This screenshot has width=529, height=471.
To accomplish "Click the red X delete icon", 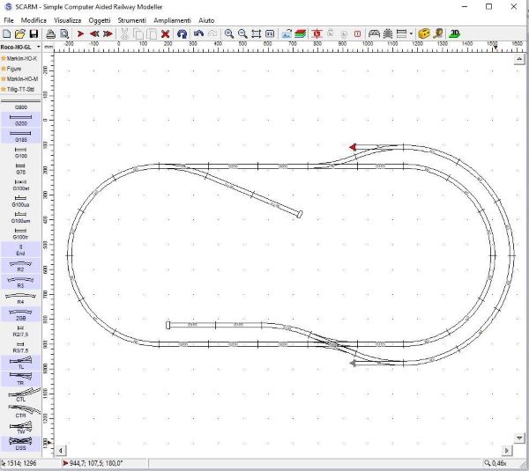I will 165,33.
